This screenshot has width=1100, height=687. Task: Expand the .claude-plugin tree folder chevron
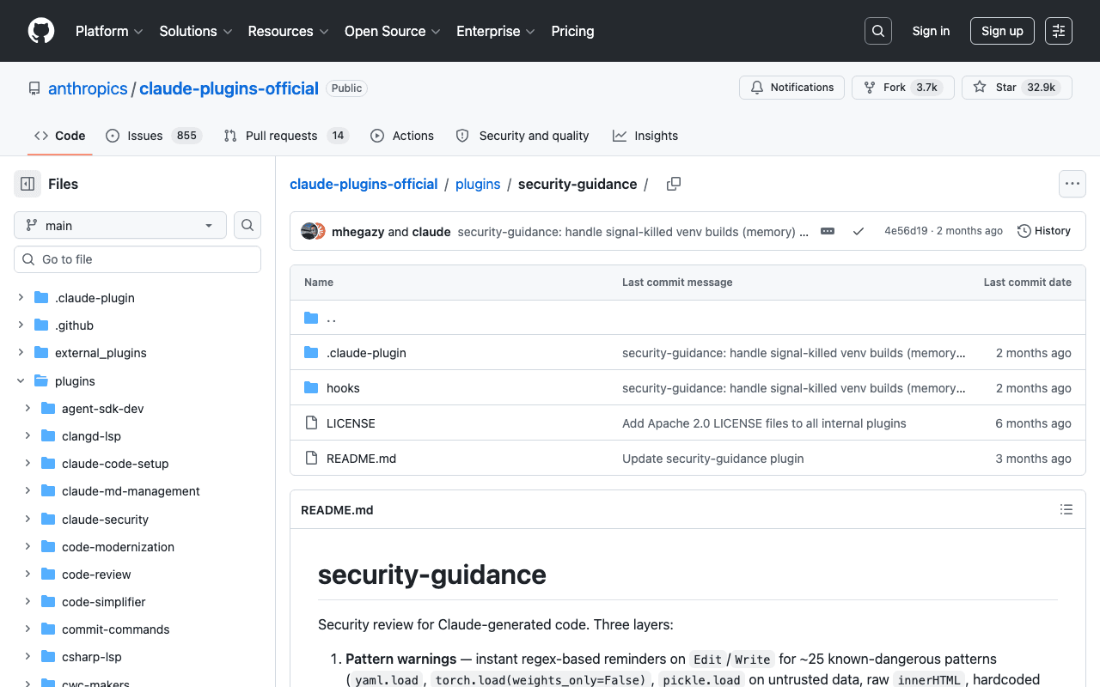click(21, 298)
